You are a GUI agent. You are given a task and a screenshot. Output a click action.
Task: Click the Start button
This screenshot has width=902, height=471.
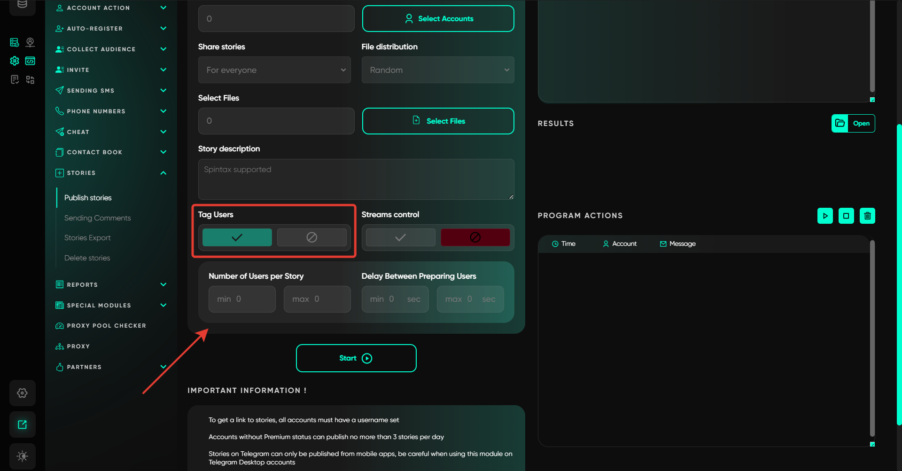point(356,358)
